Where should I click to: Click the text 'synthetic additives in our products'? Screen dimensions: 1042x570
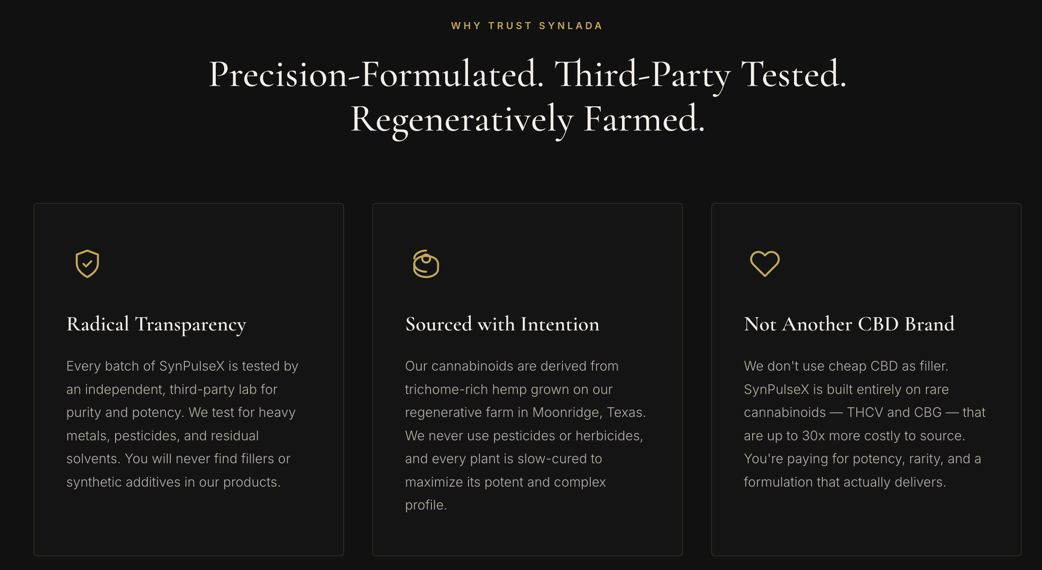(x=173, y=482)
